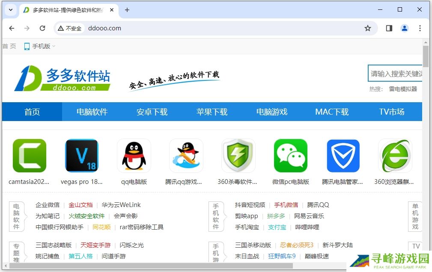Switch to the 电脑软件 navigation tab
432x272 pixels.
[92, 112]
